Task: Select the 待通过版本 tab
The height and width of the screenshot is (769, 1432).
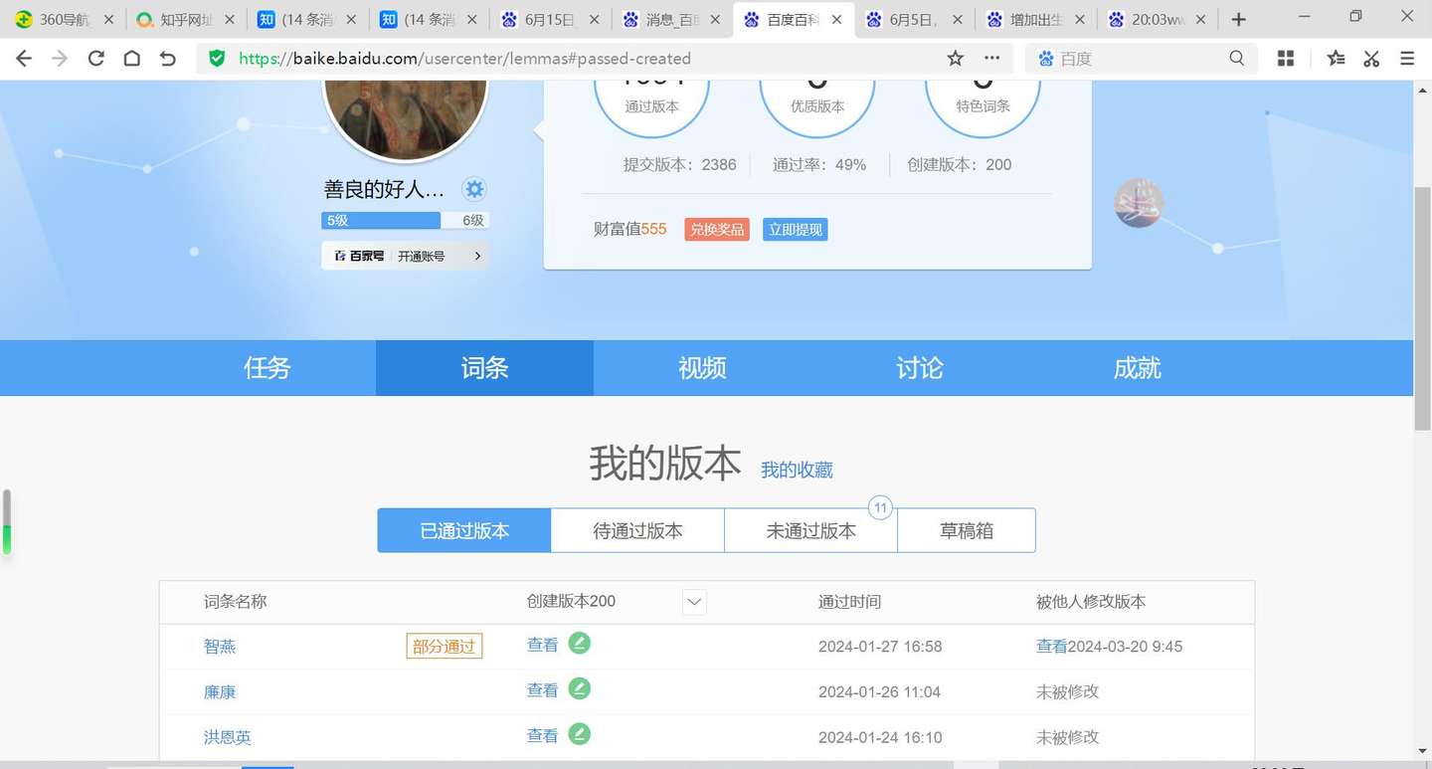Action: [x=637, y=530]
